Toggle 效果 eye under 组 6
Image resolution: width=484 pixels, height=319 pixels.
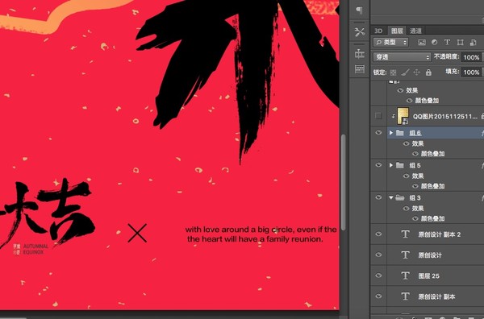(x=407, y=143)
